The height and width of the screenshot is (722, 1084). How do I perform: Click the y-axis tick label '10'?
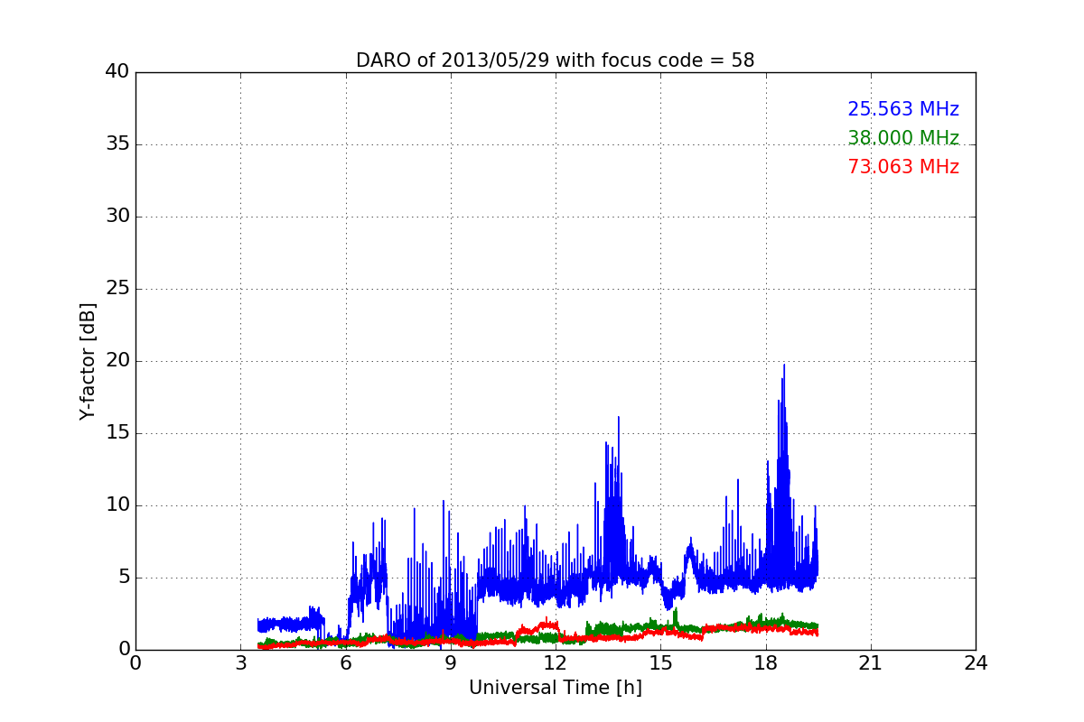coord(117,505)
